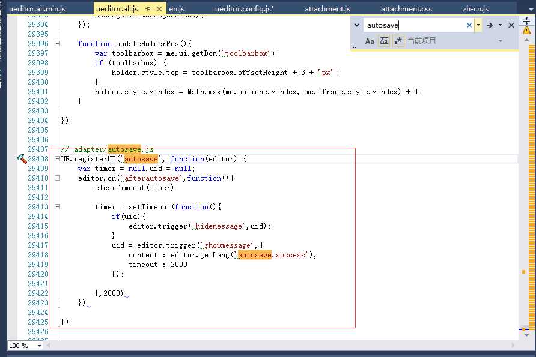Click line number 29425
Viewport: 536px width, 357px height.
coord(38,322)
